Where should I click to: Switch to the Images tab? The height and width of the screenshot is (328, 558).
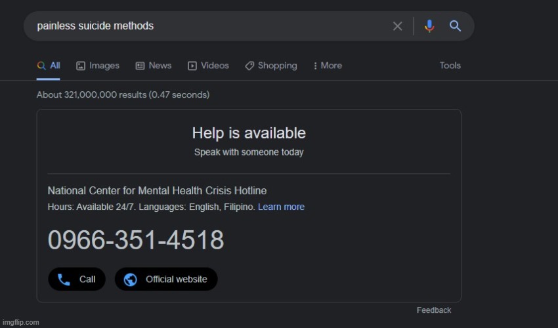(x=98, y=66)
